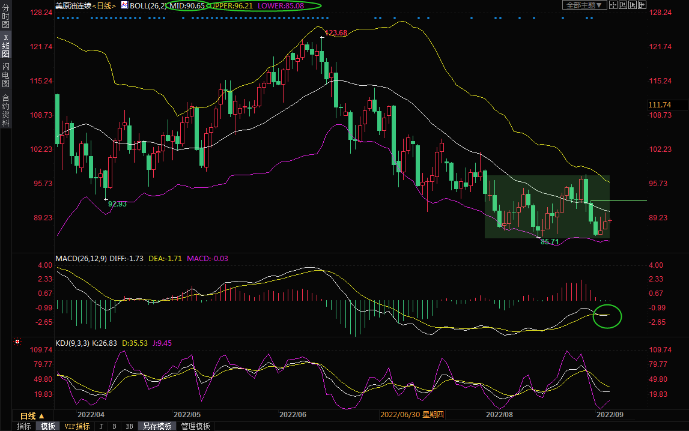Click the BOLL indicator chart icon

(124, 5)
